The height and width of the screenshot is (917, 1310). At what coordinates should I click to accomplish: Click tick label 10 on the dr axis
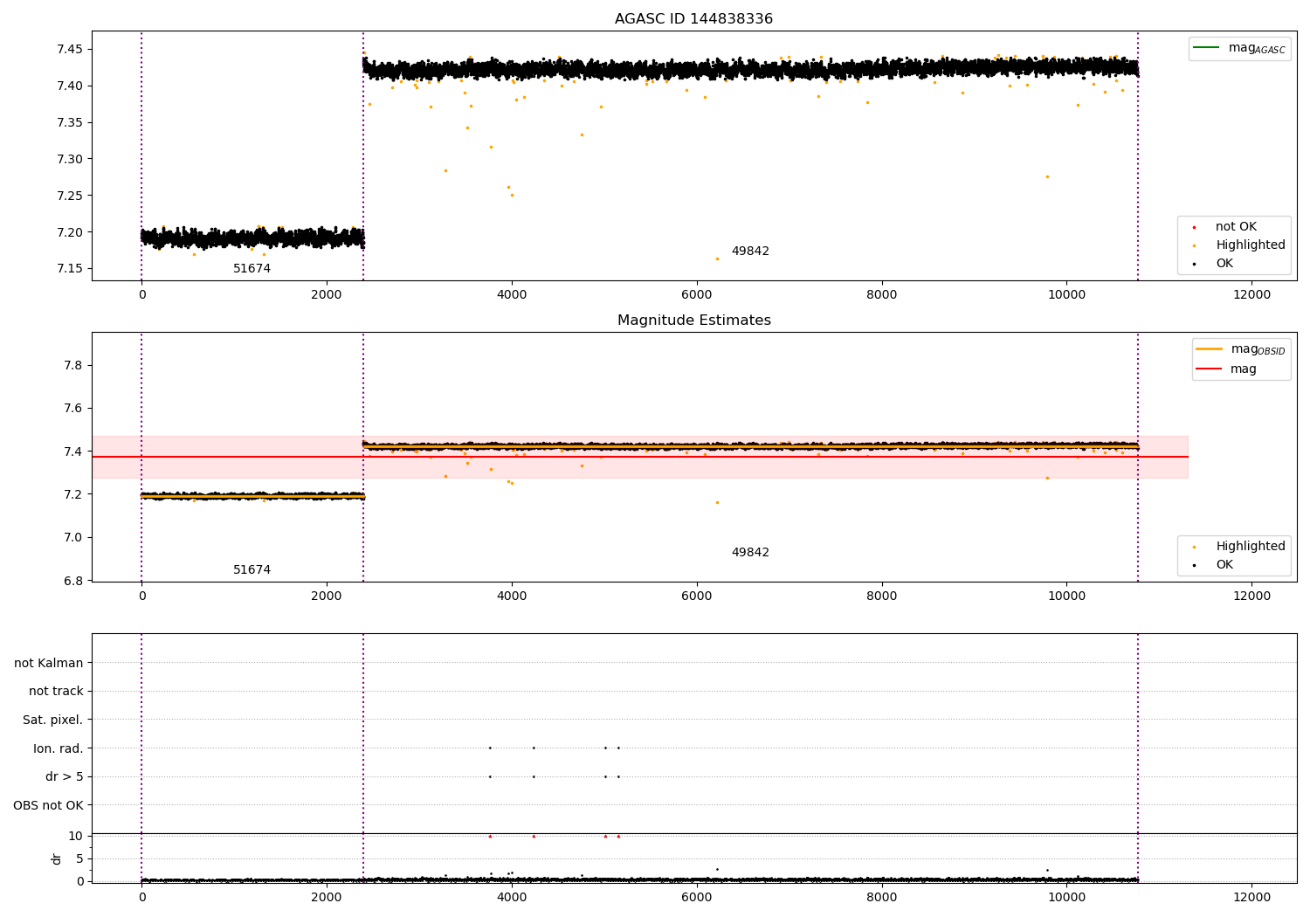[76, 837]
